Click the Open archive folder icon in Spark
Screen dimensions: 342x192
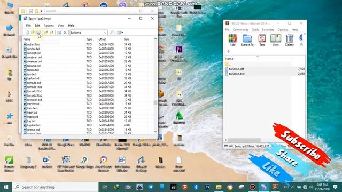point(33,33)
